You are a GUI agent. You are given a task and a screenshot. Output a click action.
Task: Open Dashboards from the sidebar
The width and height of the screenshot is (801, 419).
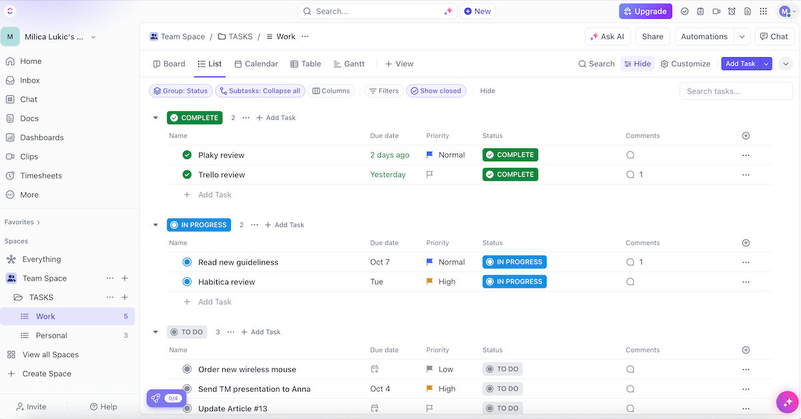(43, 137)
